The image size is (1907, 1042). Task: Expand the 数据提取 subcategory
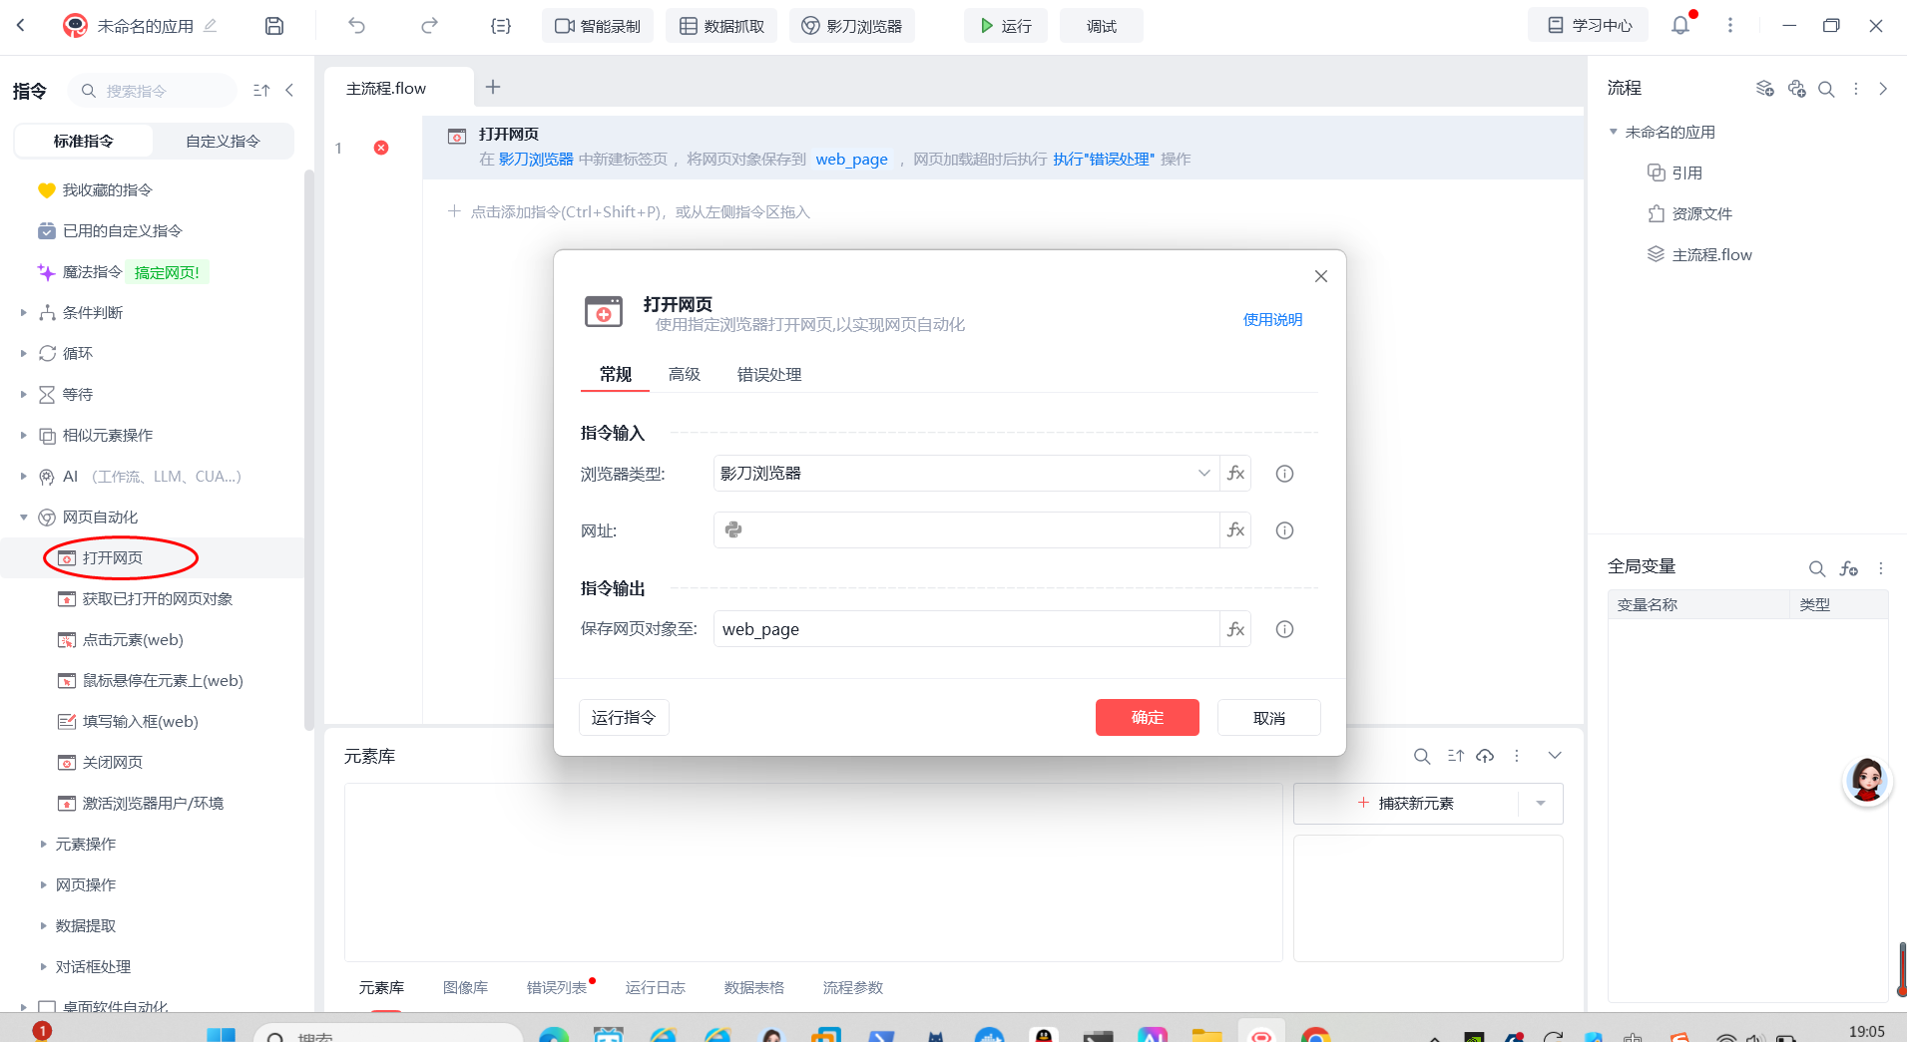pyautogui.click(x=43, y=926)
